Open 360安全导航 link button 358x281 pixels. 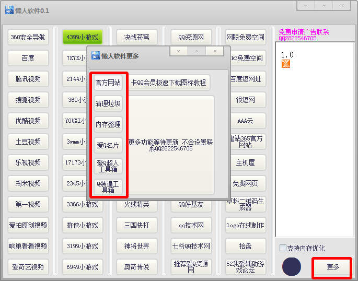(x=28, y=37)
